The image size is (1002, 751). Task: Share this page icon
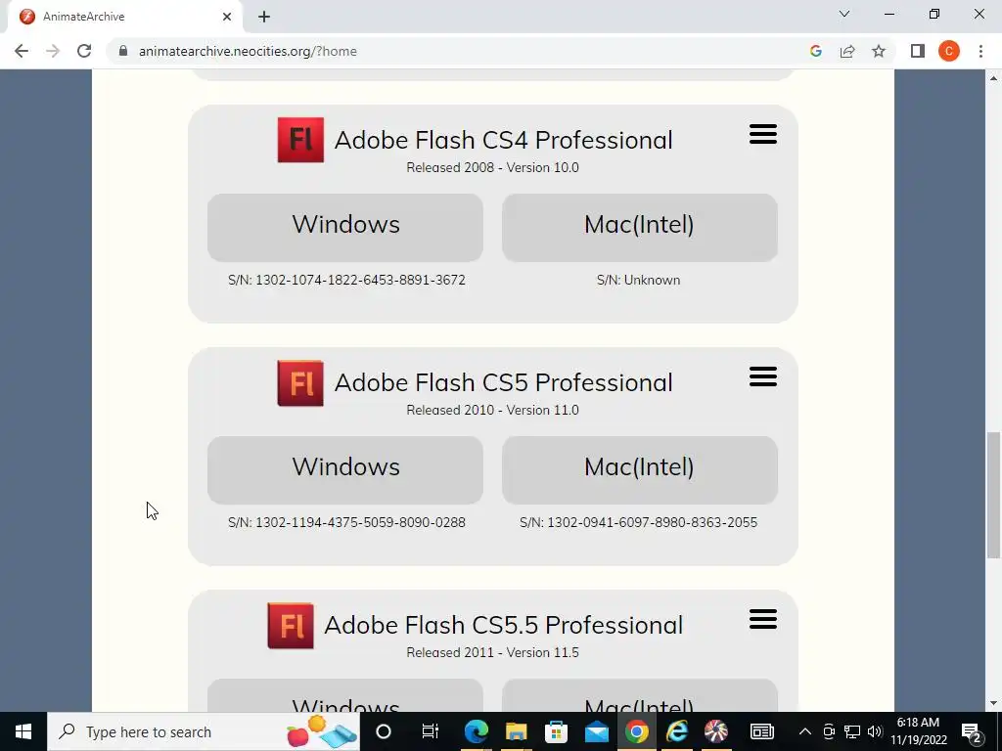click(x=847, y=51)
